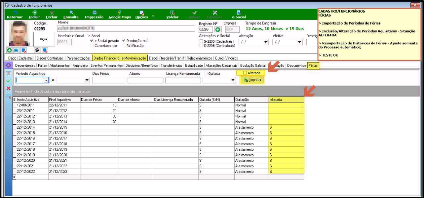
Task: Select the Afastamentos sub-tab
Action: 59,65
